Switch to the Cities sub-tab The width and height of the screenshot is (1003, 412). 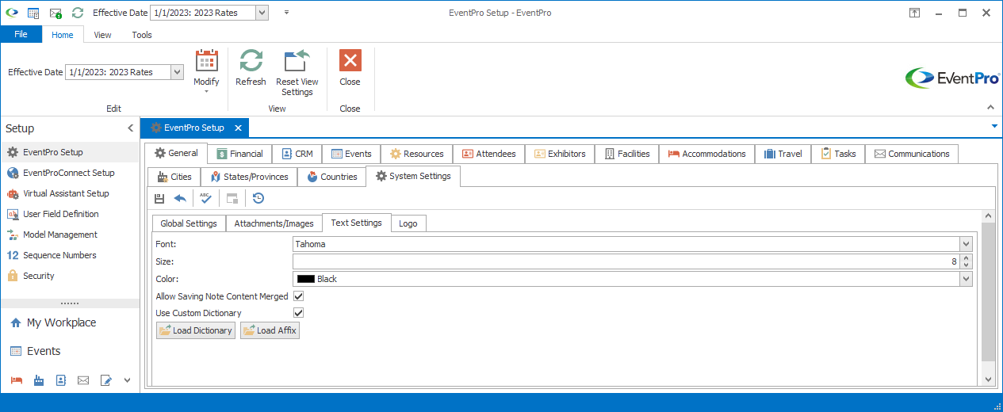pyautogui.click(x=174, y=177)
